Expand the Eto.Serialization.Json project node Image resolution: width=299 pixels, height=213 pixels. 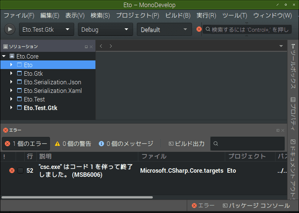tap(11, 82)
